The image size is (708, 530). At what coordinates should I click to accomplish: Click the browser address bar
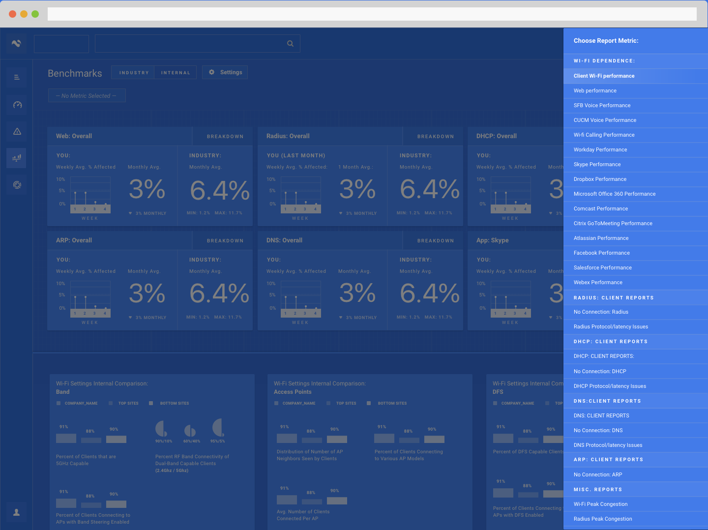tap(372, 14)
